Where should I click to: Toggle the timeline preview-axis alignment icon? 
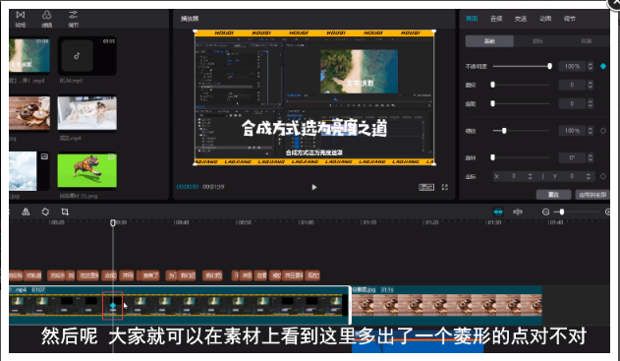(518, 212)
